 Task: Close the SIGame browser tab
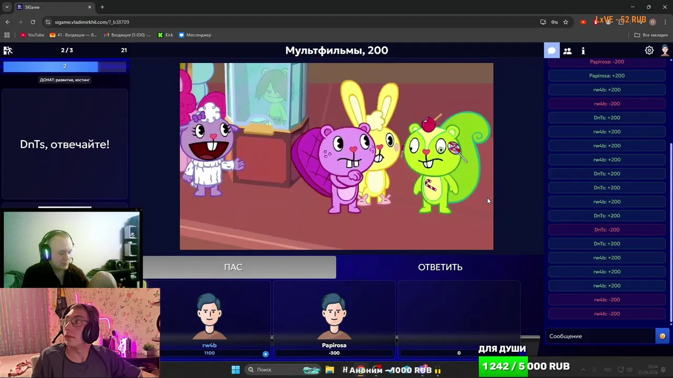89,7
